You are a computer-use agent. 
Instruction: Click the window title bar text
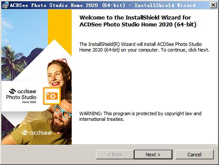103,5
